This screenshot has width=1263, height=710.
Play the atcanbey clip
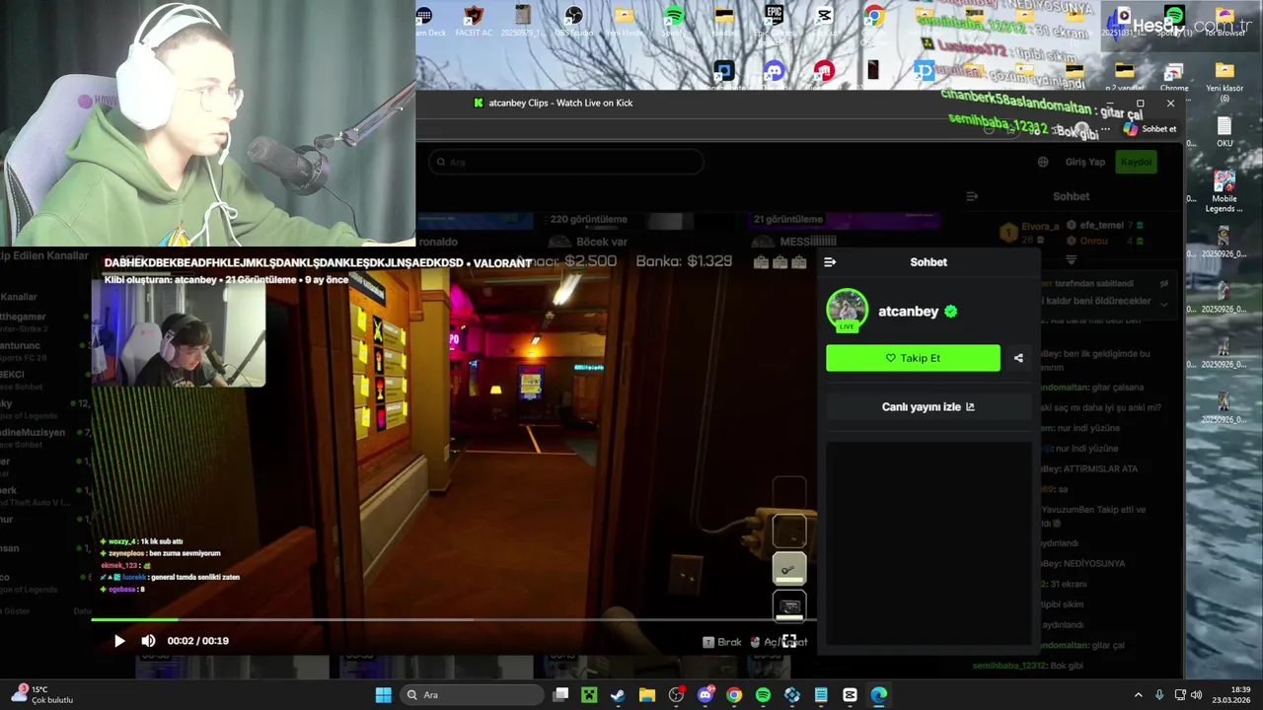(x=119, y=641)
